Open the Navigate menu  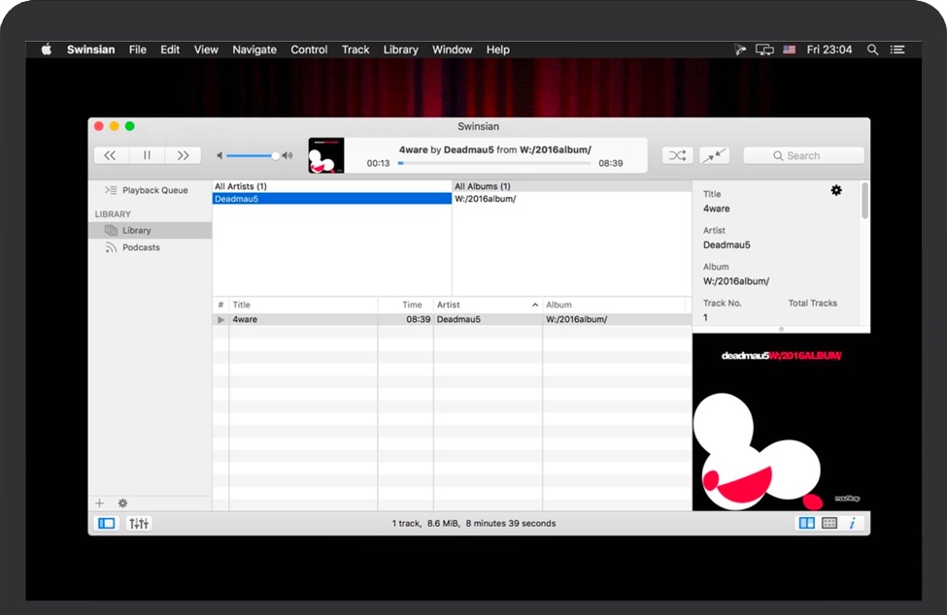254,49
